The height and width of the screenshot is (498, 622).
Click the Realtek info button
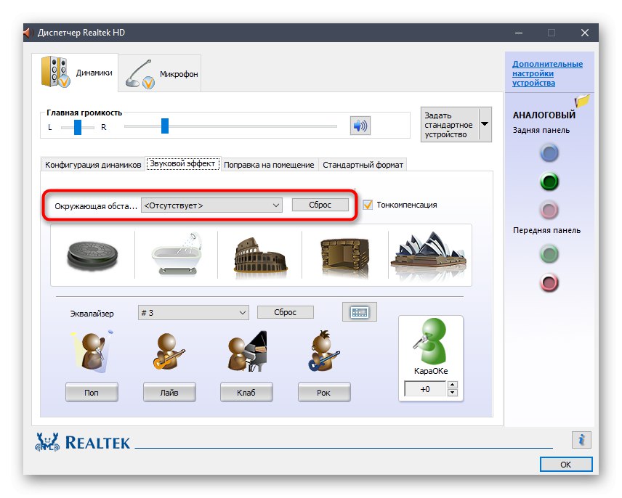click(581, 440)
